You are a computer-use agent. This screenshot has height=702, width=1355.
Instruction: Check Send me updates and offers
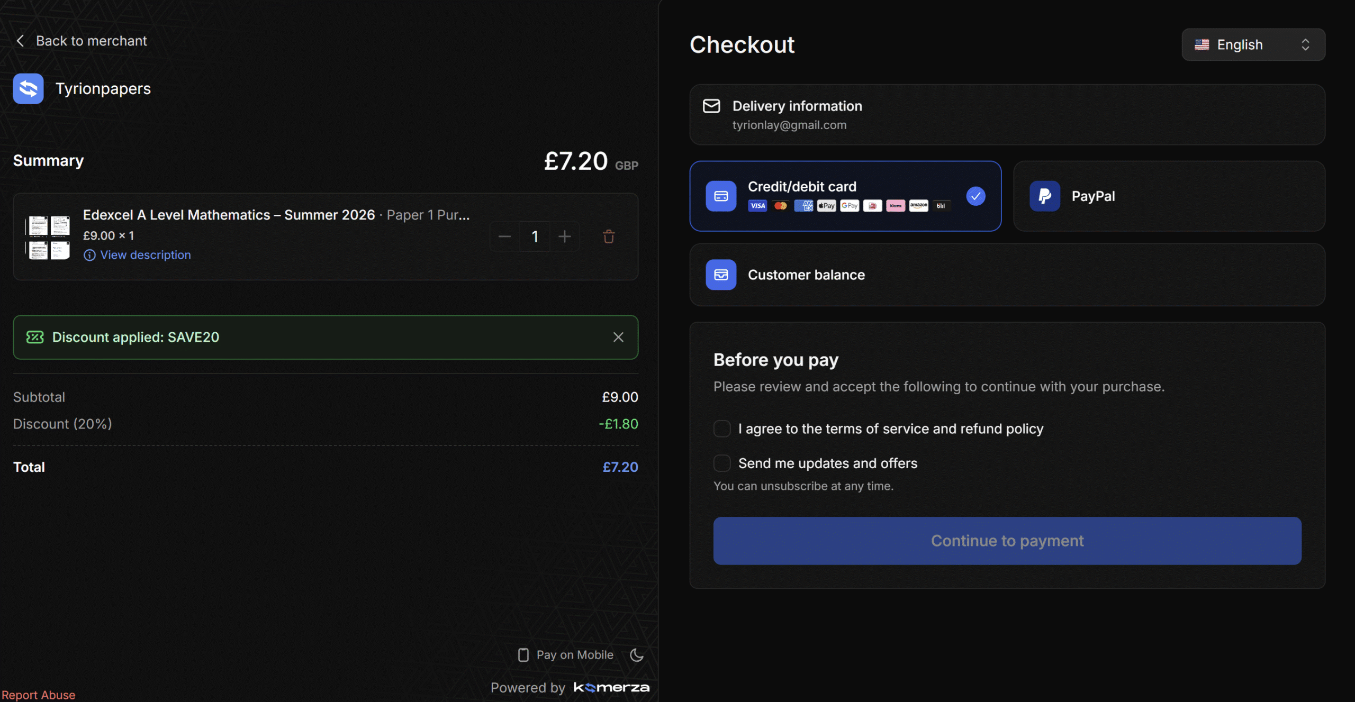point(722,463)
